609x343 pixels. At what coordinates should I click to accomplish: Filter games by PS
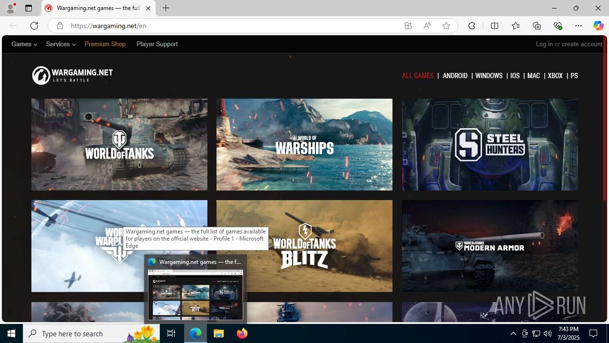574,76
